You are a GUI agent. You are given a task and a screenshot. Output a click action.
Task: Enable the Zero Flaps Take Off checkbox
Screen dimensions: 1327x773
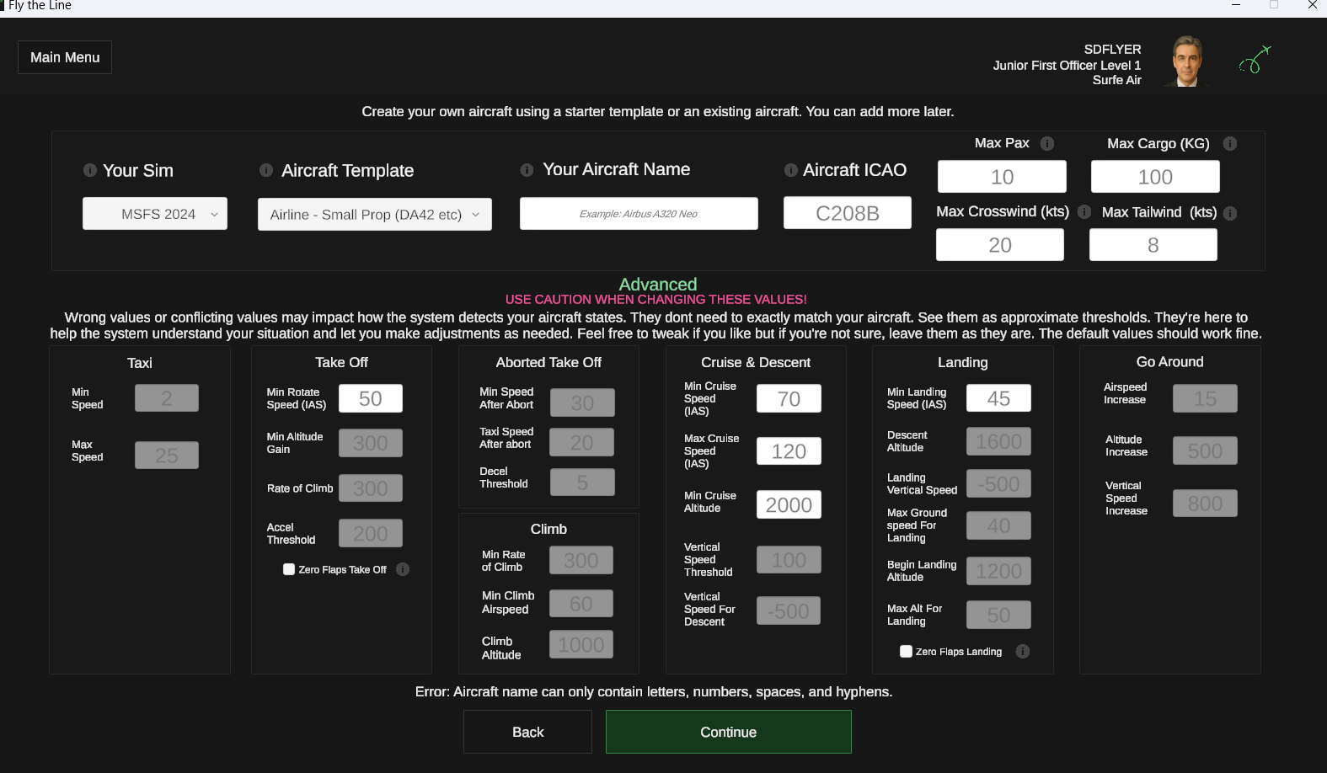289,569
